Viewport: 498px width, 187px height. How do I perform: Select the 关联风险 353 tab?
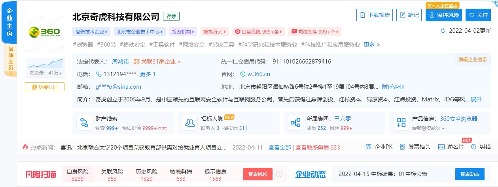click(112, 175)
